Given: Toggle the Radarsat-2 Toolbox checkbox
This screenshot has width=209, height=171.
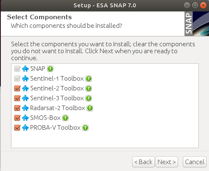Looking at the screenshot, I should pyautogui.click(x=17, y=108).
